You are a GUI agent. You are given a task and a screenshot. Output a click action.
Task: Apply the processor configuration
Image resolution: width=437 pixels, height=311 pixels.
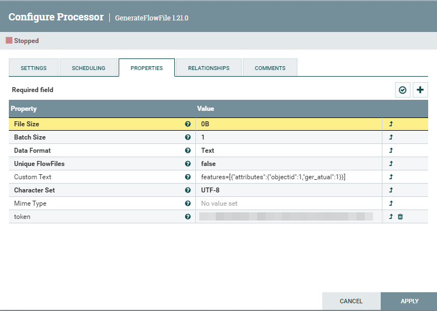coord(409,301)
